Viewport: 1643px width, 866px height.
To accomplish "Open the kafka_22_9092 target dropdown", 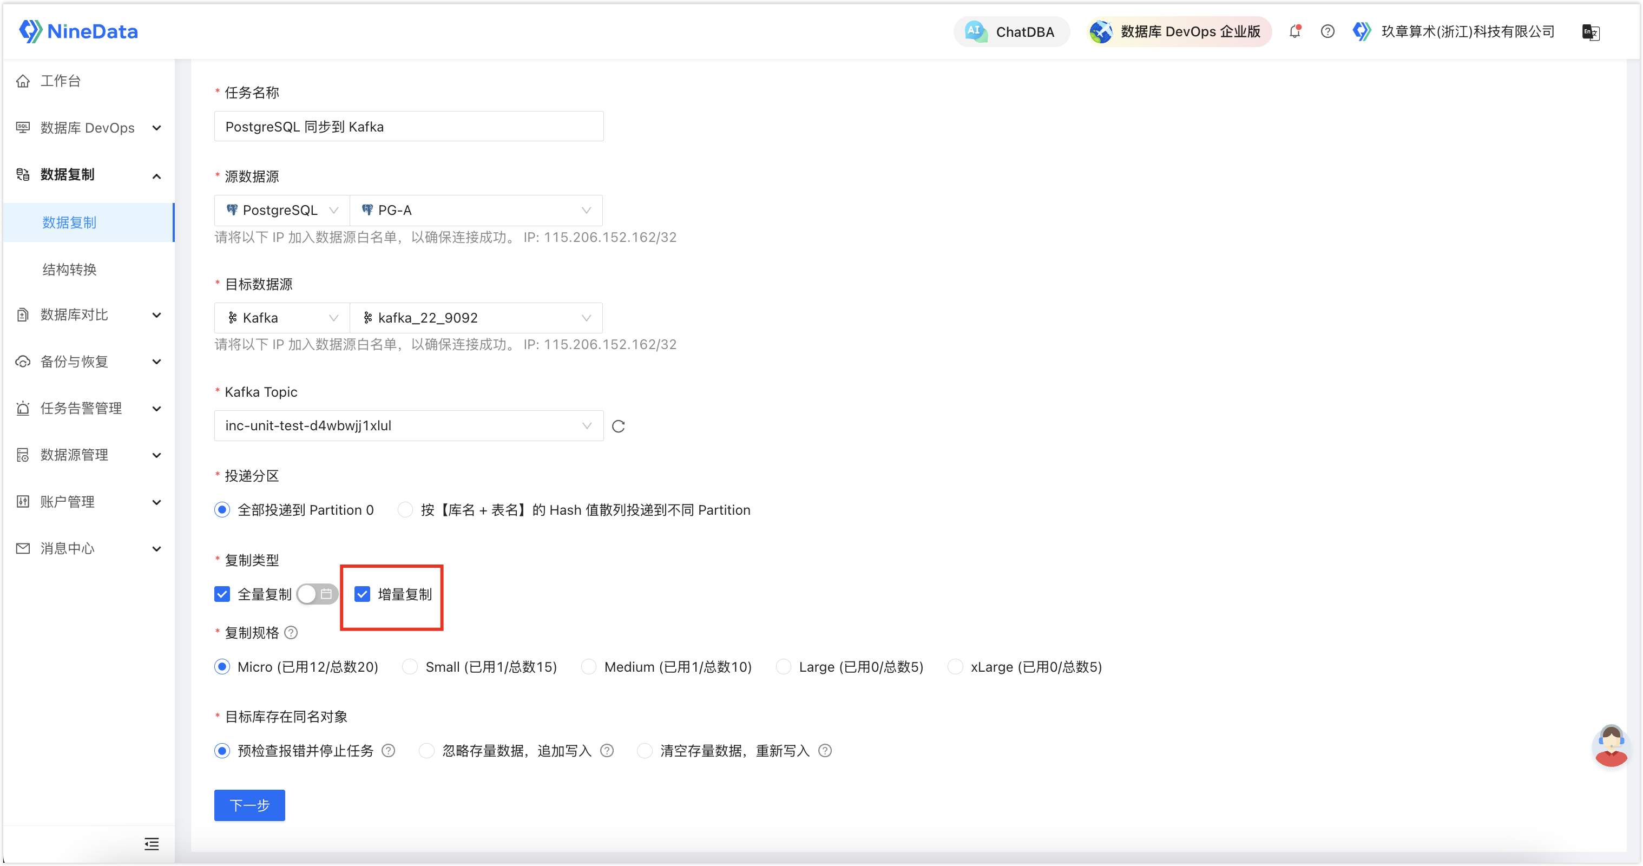I will (x=476, y=318).
